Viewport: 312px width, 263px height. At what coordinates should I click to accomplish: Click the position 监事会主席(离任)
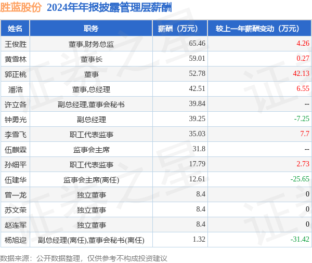91,180
